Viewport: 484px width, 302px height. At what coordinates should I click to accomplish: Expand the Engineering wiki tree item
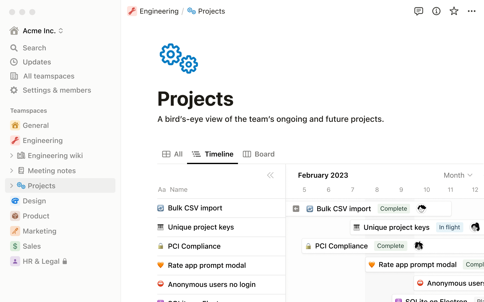(x=12, y=156)
